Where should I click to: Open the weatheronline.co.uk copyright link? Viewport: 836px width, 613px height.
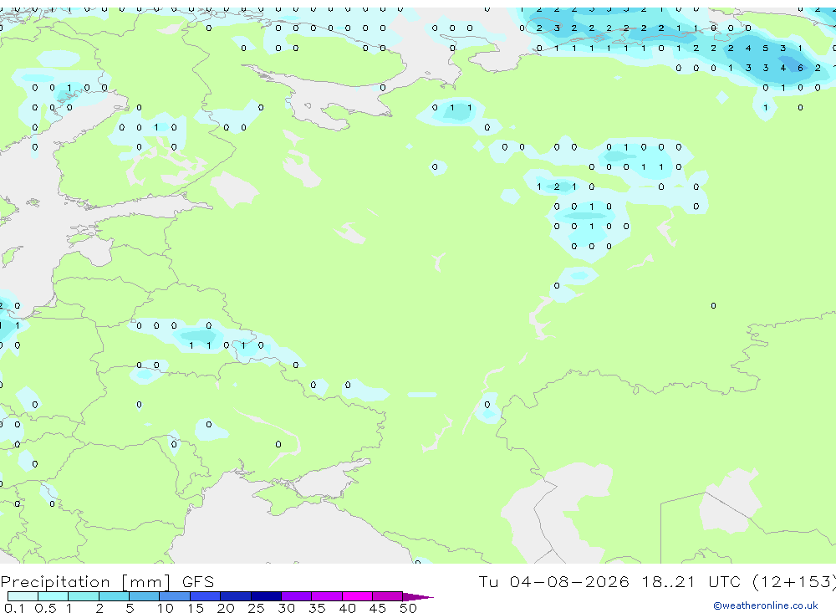tap(765, 605)
